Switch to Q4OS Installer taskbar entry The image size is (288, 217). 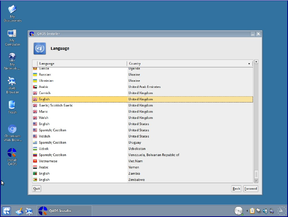64,211
